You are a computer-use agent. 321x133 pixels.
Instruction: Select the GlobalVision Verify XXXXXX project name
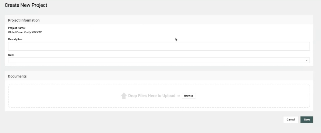25,32
